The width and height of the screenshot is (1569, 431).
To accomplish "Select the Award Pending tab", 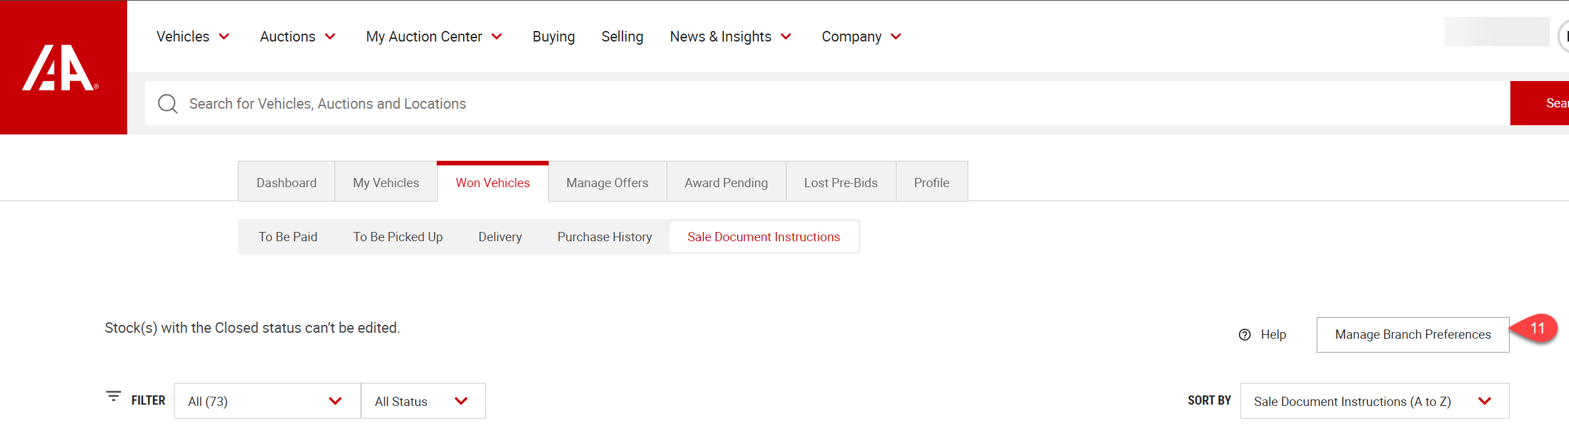I will pyautogui.click(x=726, y=183).
